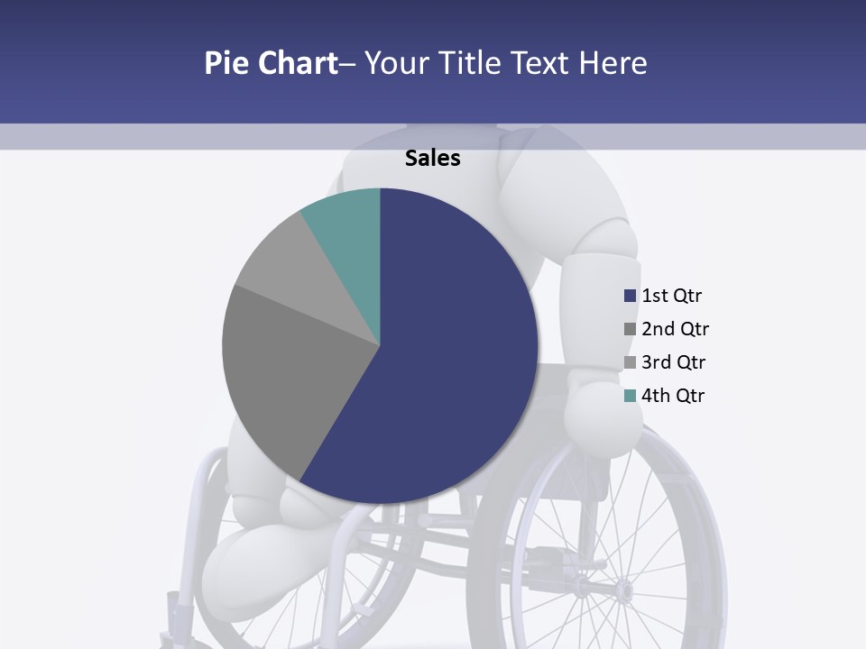Click the 4th Qtr legend label

click(673, 396)
